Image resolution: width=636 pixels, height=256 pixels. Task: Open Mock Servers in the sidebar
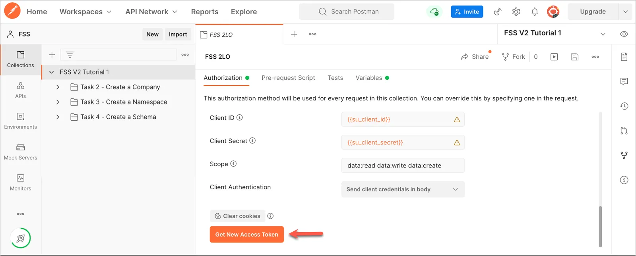[21, 152]
